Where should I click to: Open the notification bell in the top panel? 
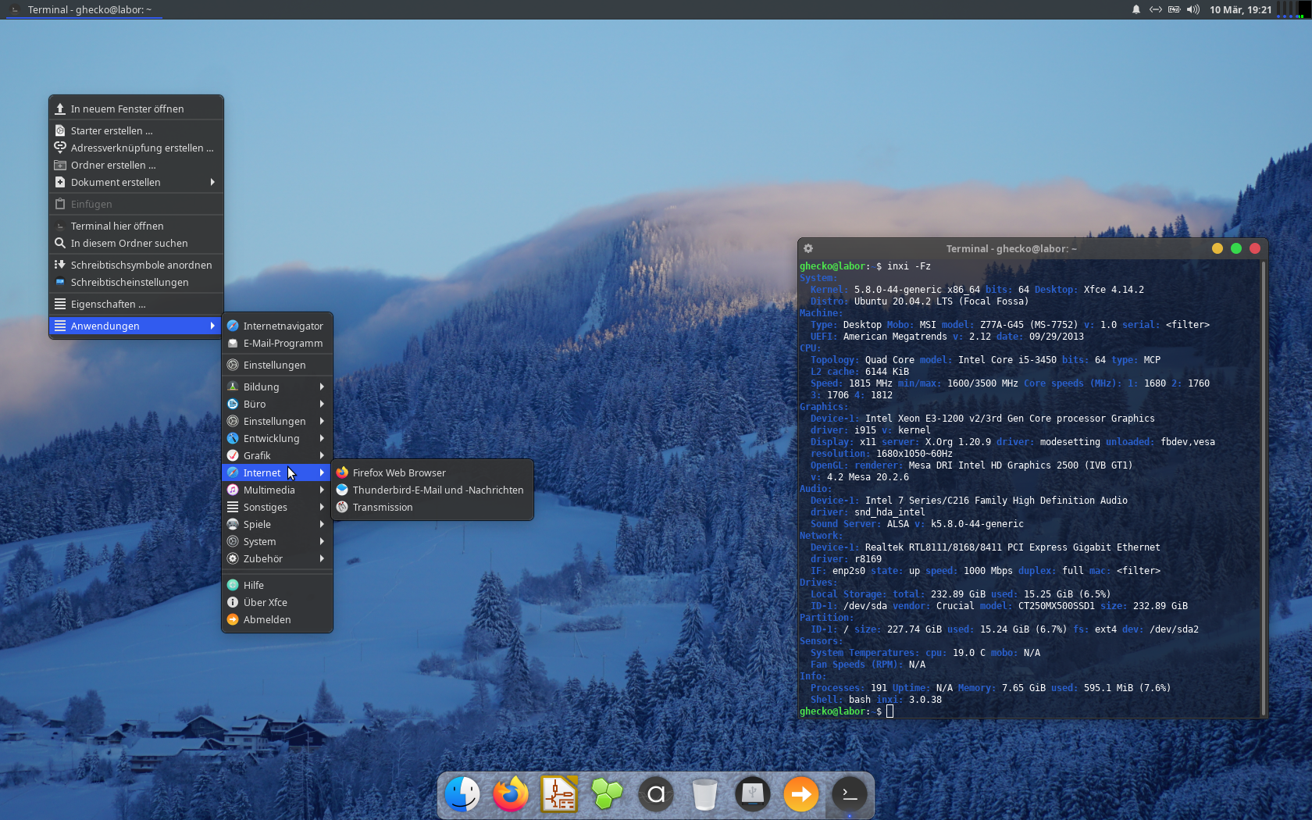tap(1136, 9)
